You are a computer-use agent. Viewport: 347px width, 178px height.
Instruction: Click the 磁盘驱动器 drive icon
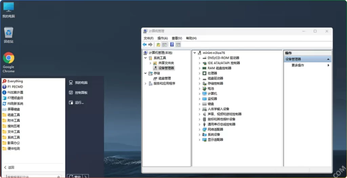coord(204,78)
